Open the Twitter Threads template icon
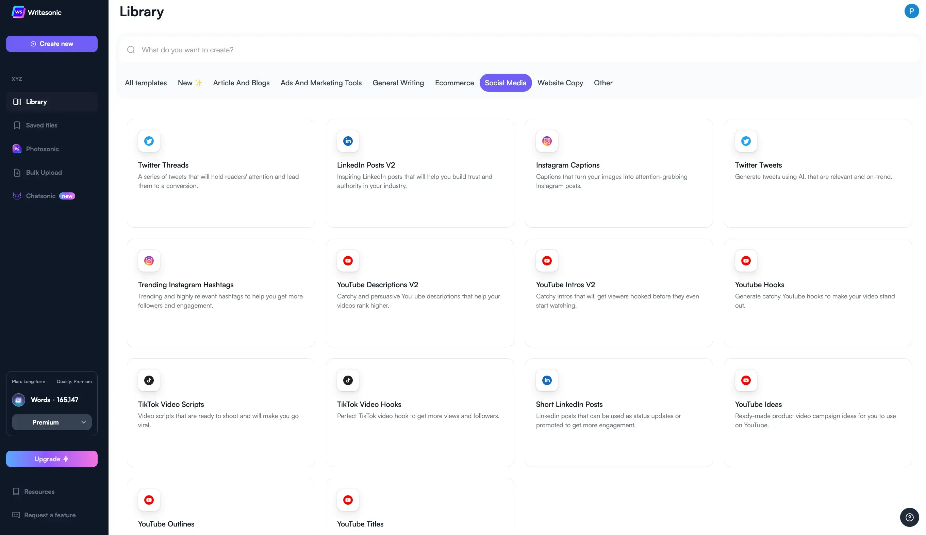The width and height of the screenshot is (926, 535). pos(149,141)
